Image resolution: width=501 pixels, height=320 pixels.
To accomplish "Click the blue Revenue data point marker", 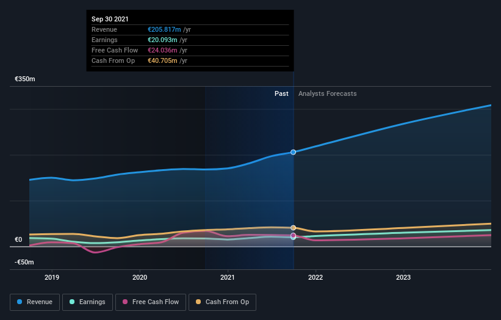I will 293,152.
